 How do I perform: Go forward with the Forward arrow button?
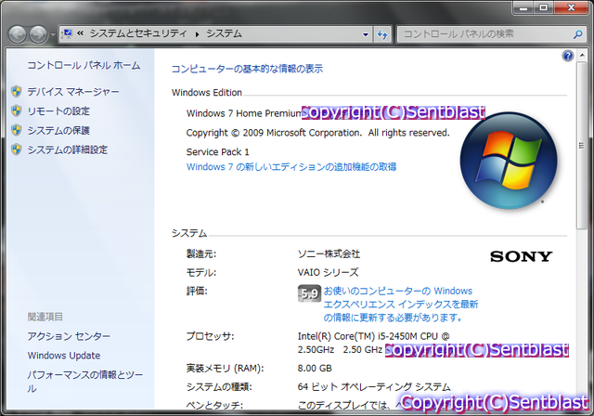(38, 34)
